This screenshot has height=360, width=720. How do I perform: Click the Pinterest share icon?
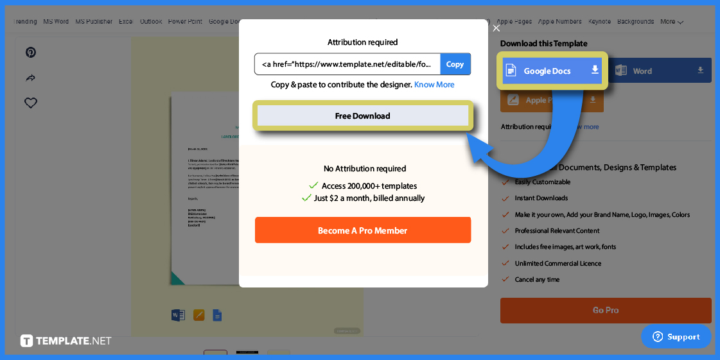pos(31,52)
